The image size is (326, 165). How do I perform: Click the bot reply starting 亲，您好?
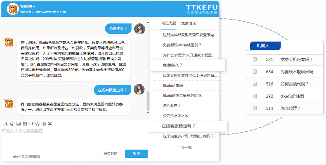[x=73, y=59]
